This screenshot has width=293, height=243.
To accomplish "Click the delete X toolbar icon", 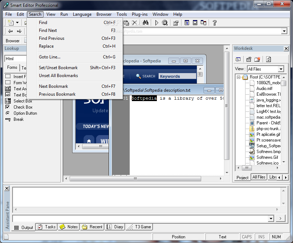I will pos(135,23).
